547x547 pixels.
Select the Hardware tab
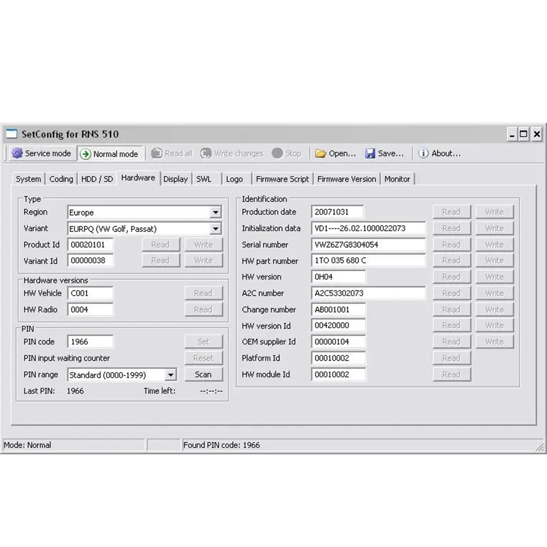[x=138, y=178]
